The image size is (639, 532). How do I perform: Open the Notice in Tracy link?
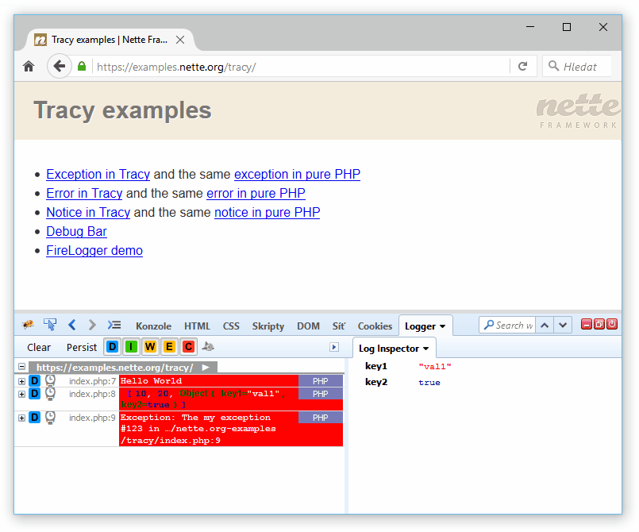88,212
